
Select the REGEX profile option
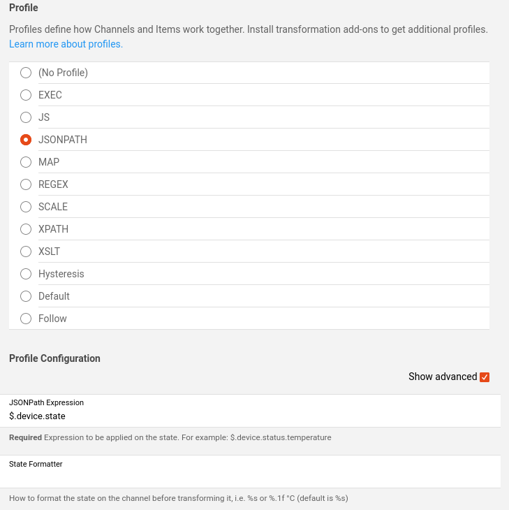click(26, 184)
